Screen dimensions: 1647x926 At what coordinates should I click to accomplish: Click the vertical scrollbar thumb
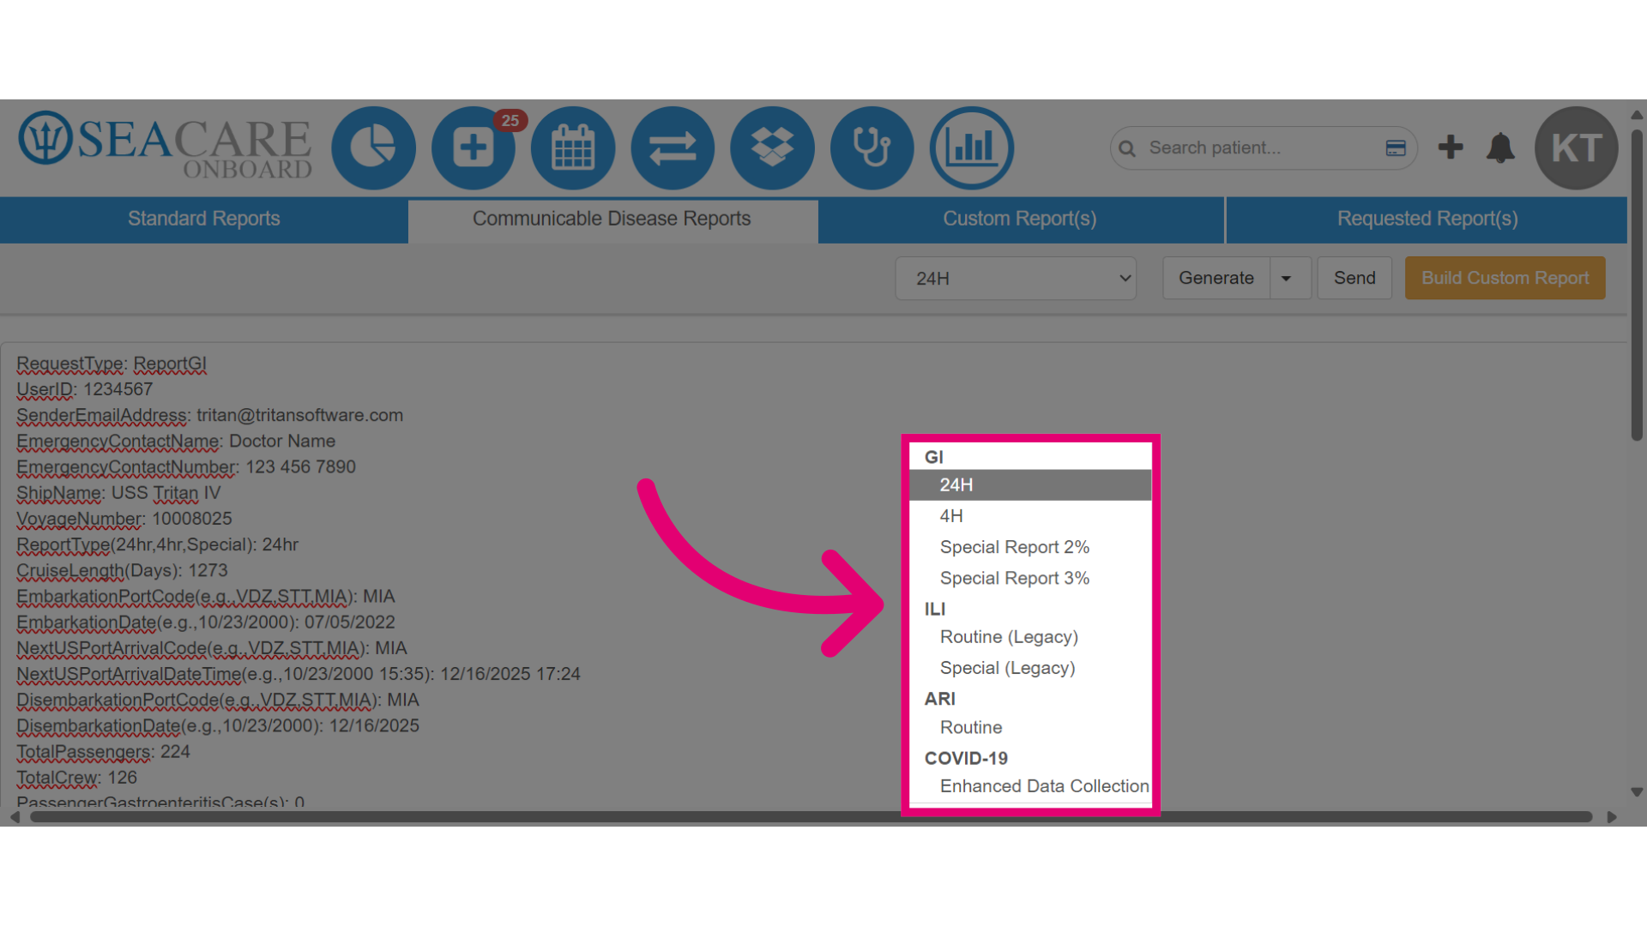click(x=1637, y=286)
